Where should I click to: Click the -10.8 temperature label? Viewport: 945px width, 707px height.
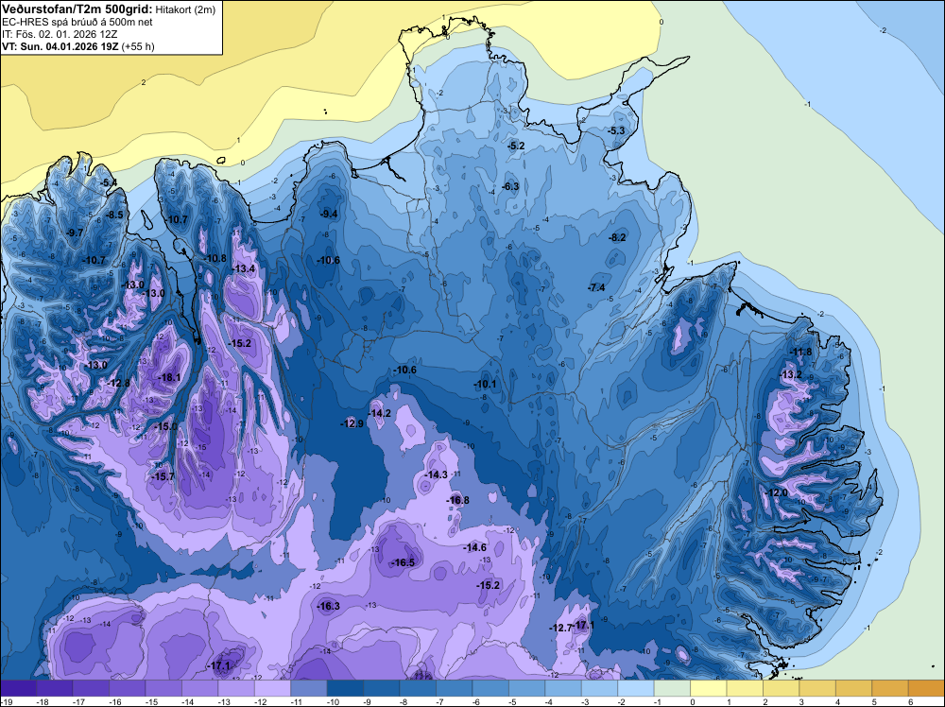215,259
